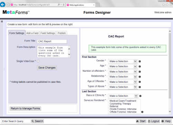Toggle the Single Vote/User checkbox
Image resolution: width=173 pixels, height=125 pixels.
tap(38, 61)
